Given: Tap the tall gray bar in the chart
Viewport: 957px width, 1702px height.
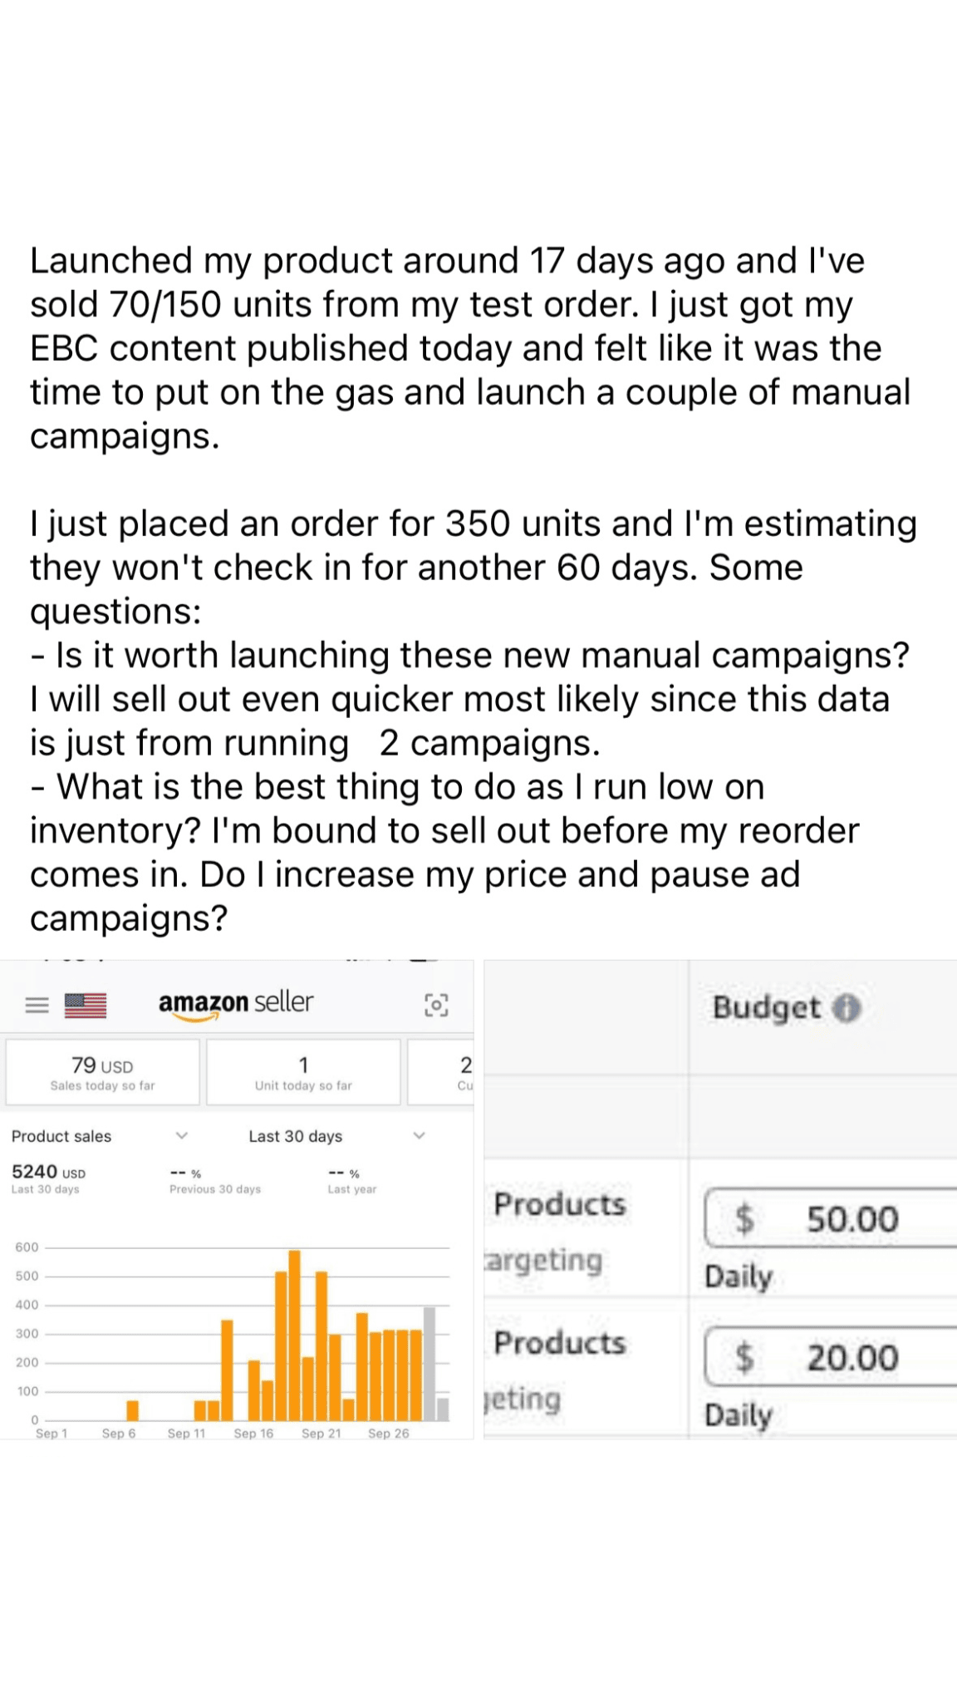Looking at the screenshot, I should tap(429, 1364).
